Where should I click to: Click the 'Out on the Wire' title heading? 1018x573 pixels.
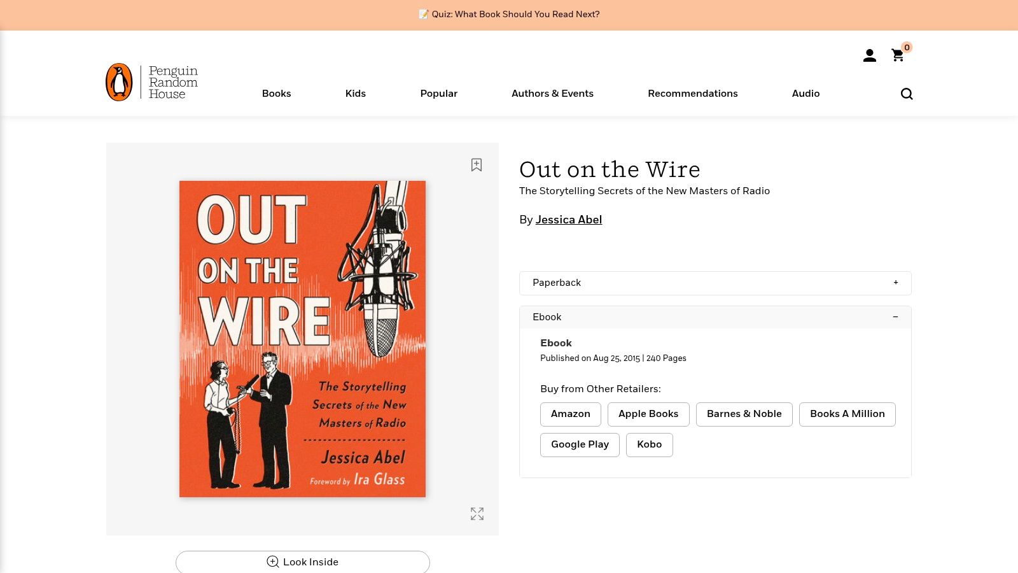(x=610, y=169)
